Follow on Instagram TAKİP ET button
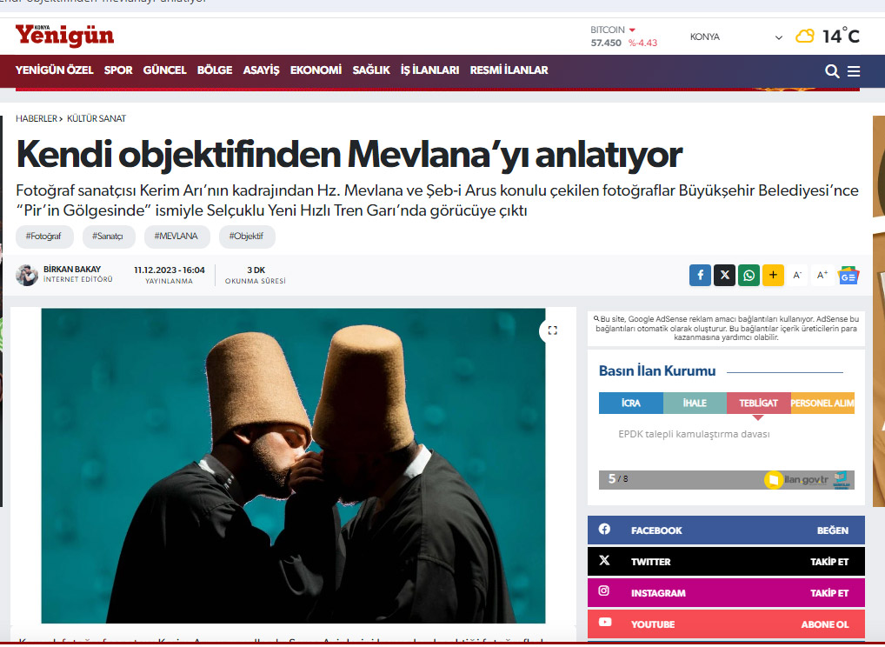Image resolution: width=885 pixels, height=647 pixels. (x=829, y=593)
